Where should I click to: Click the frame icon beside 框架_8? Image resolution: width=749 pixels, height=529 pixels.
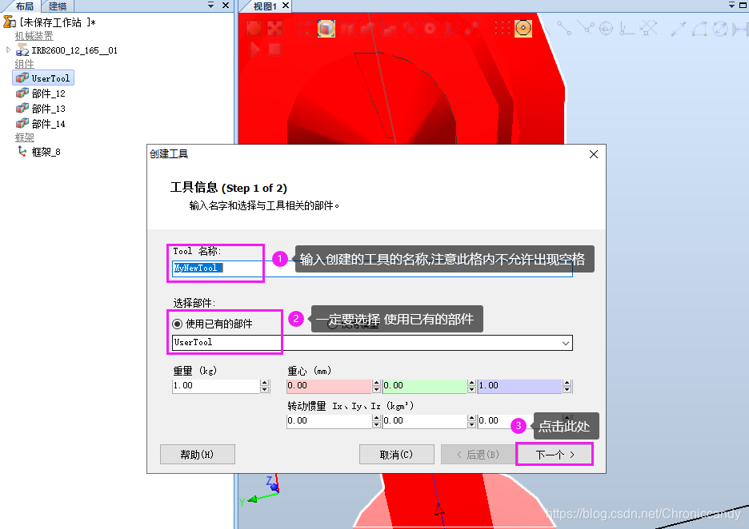[x=22, y=152]
